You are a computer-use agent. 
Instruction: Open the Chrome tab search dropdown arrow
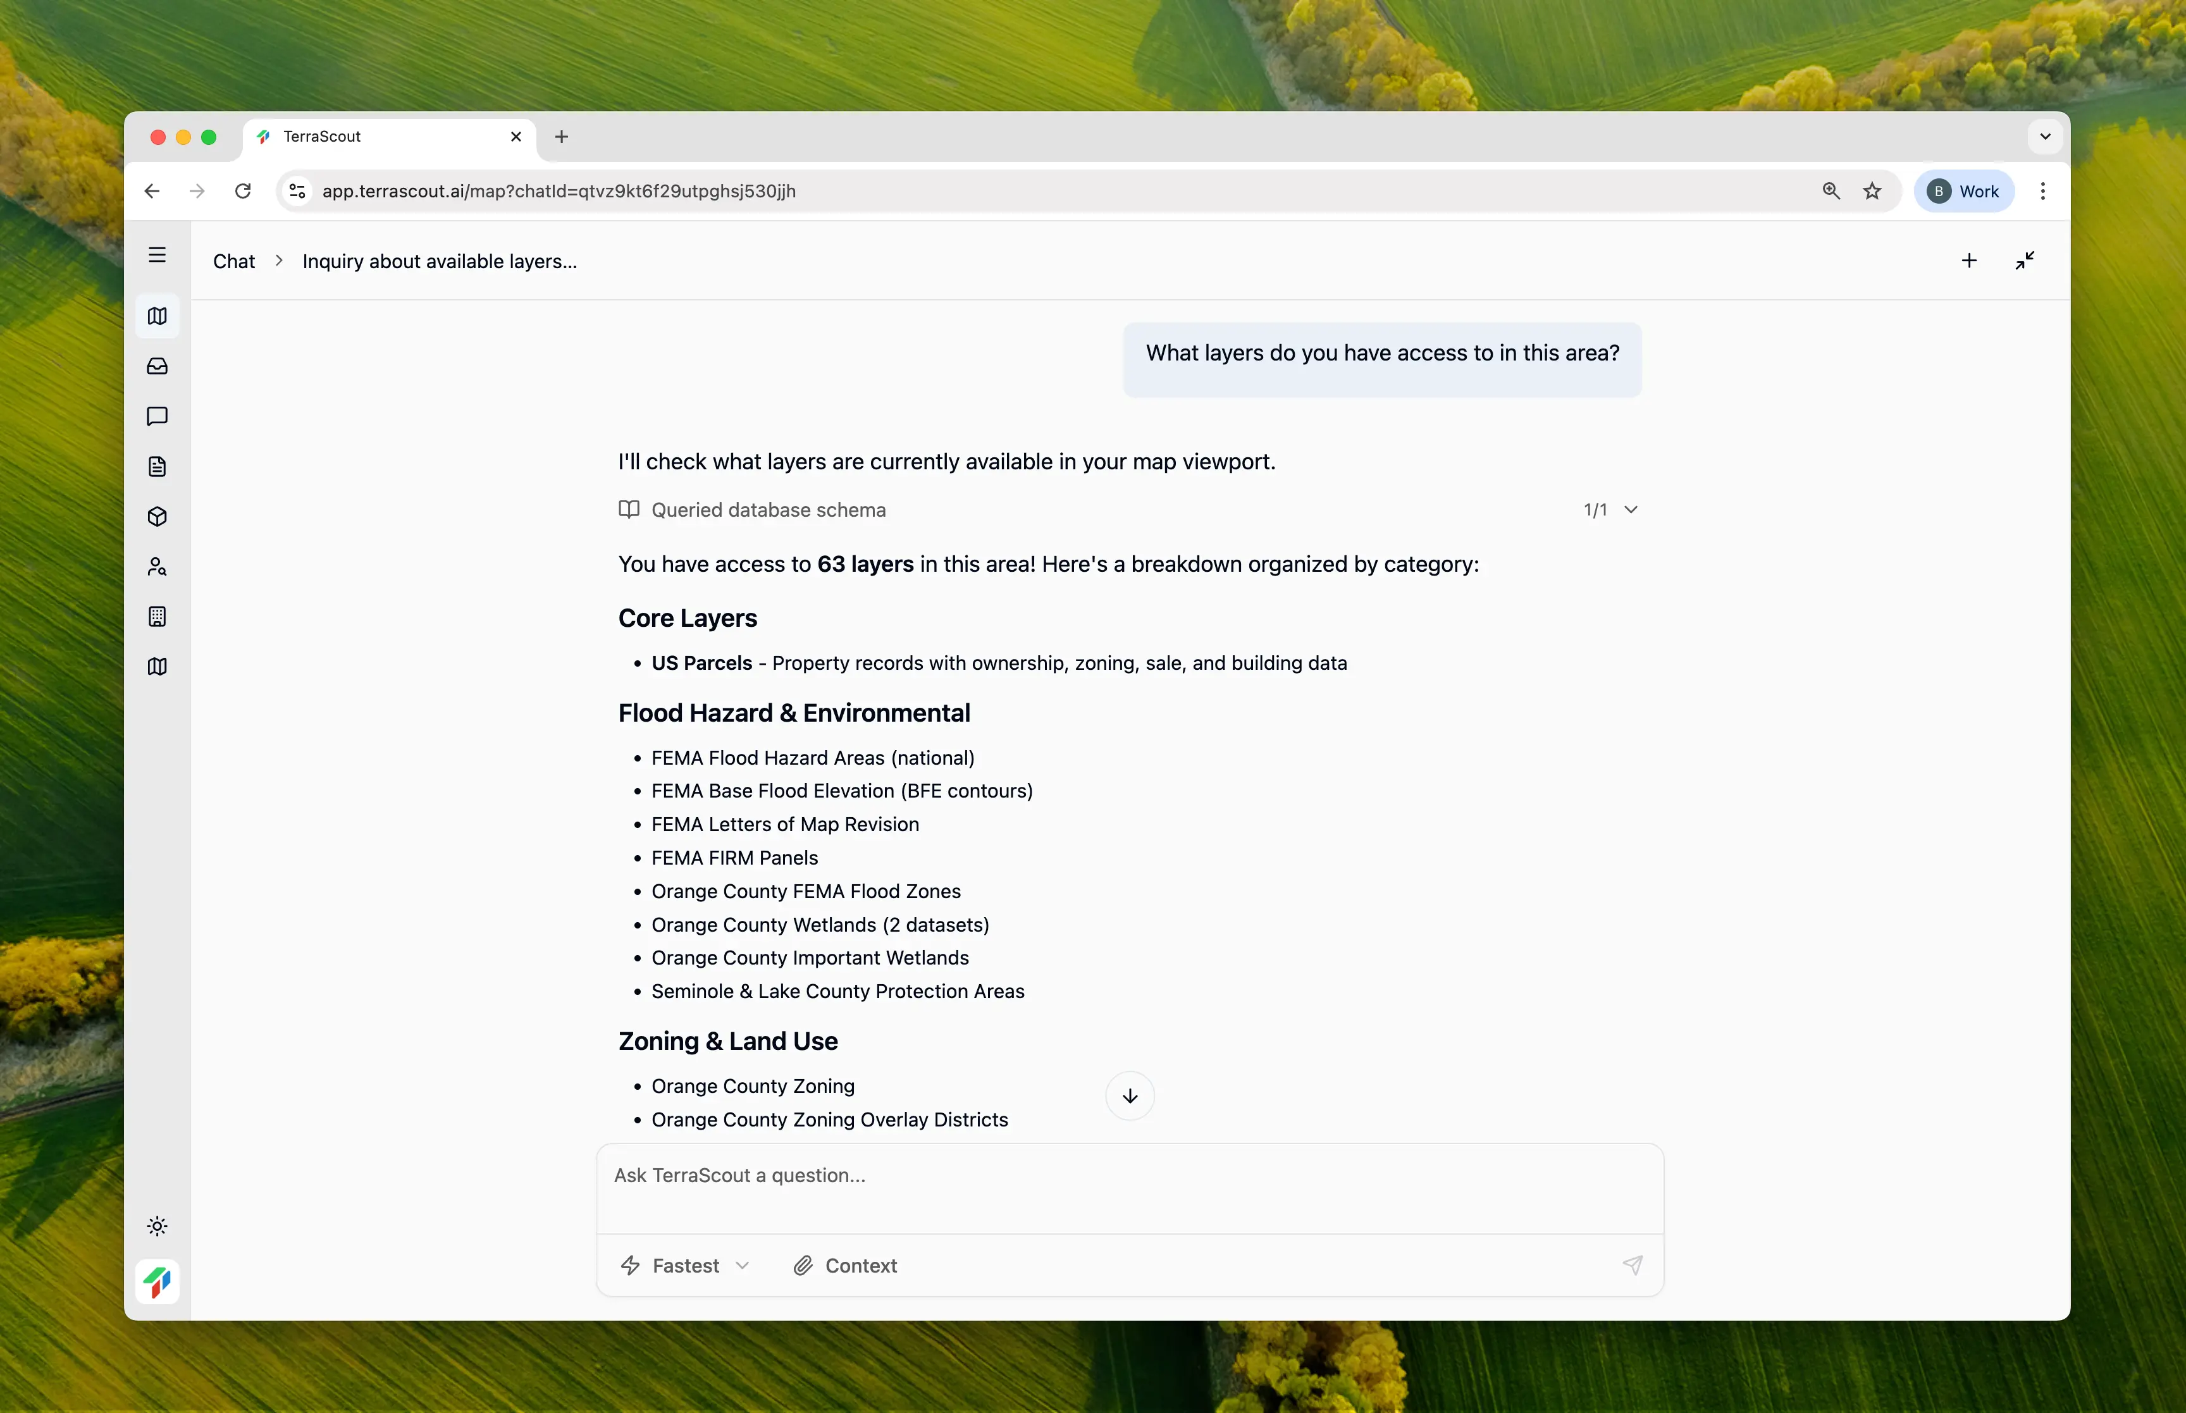(2045, 137)
